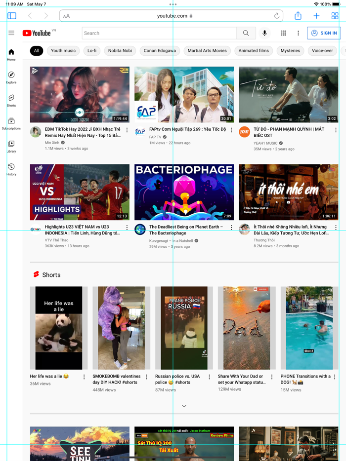The height and width of the screenshot is (461, 346).
Task: Go back in Safari
Action: tap(30, 16)
